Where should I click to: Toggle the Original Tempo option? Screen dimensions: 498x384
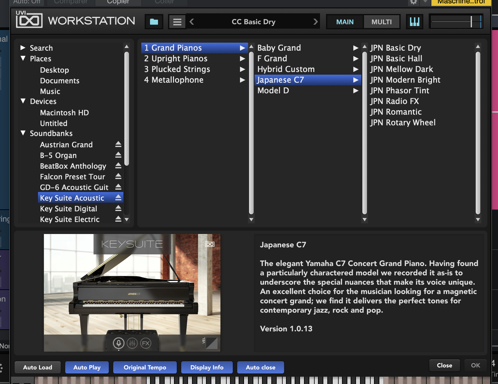[145, 367]
